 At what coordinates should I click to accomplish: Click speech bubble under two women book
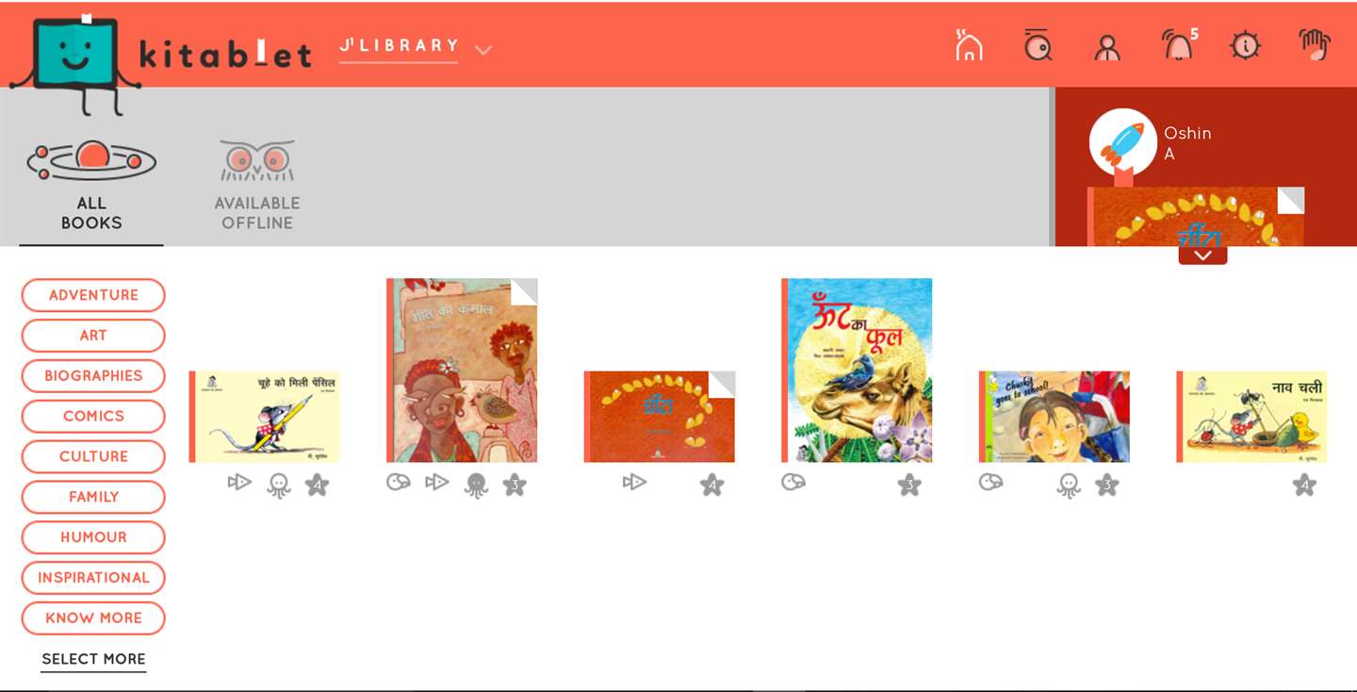click(399, 482)
